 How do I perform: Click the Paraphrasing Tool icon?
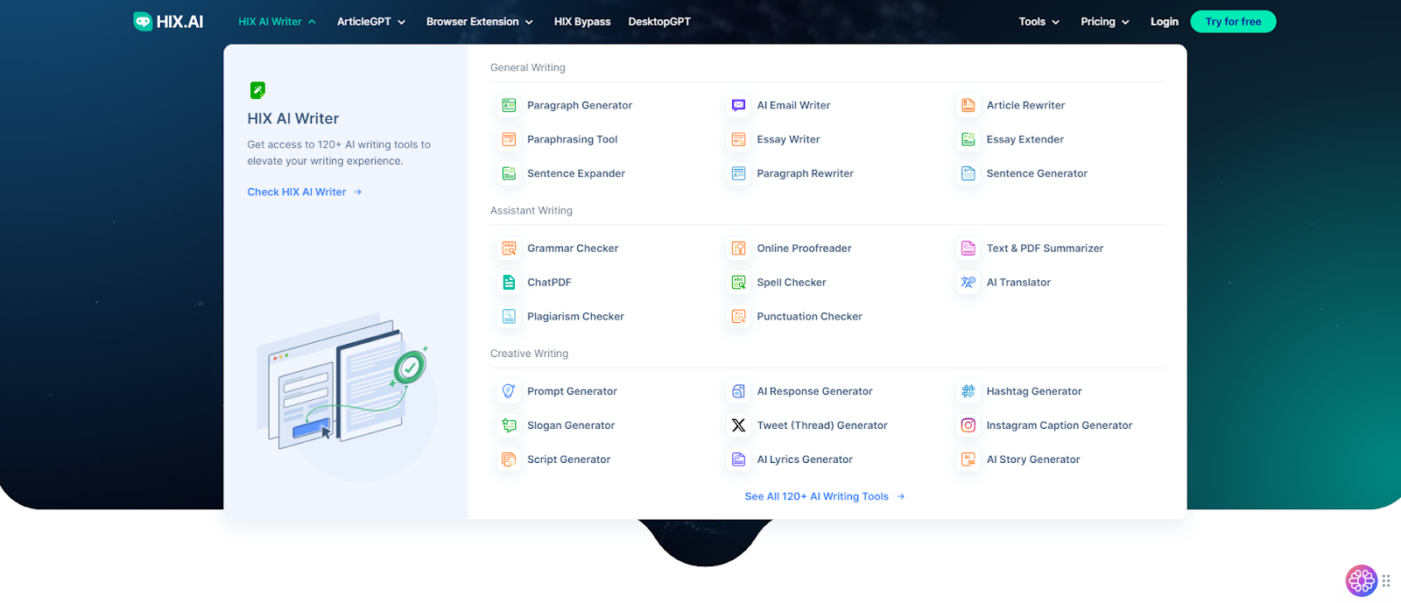(509, 139)
